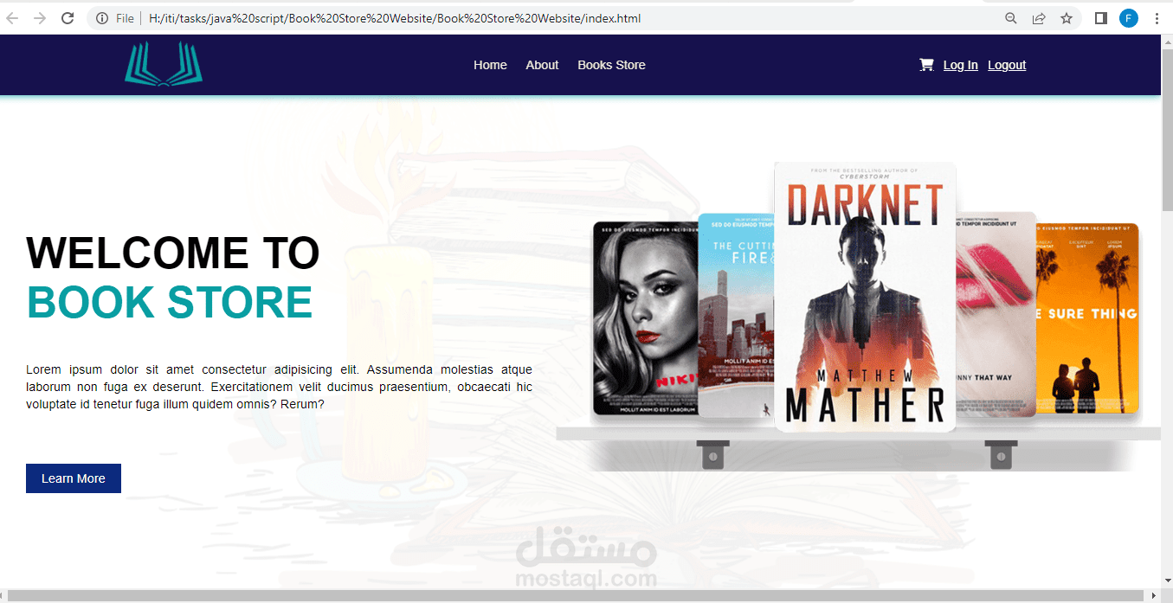Select The Sure Thing book cover
1173x603 pixels.
tap(1087, 318)
